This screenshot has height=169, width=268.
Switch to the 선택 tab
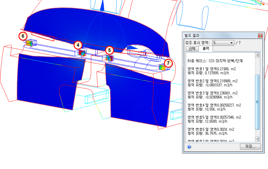click(x=192, y=49)
